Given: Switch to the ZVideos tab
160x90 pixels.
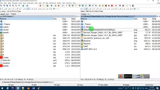Looking at the screenshot, I should 84,14.
